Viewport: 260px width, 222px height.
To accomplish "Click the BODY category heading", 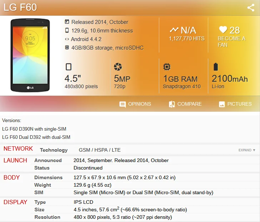I will coord(11,177).
